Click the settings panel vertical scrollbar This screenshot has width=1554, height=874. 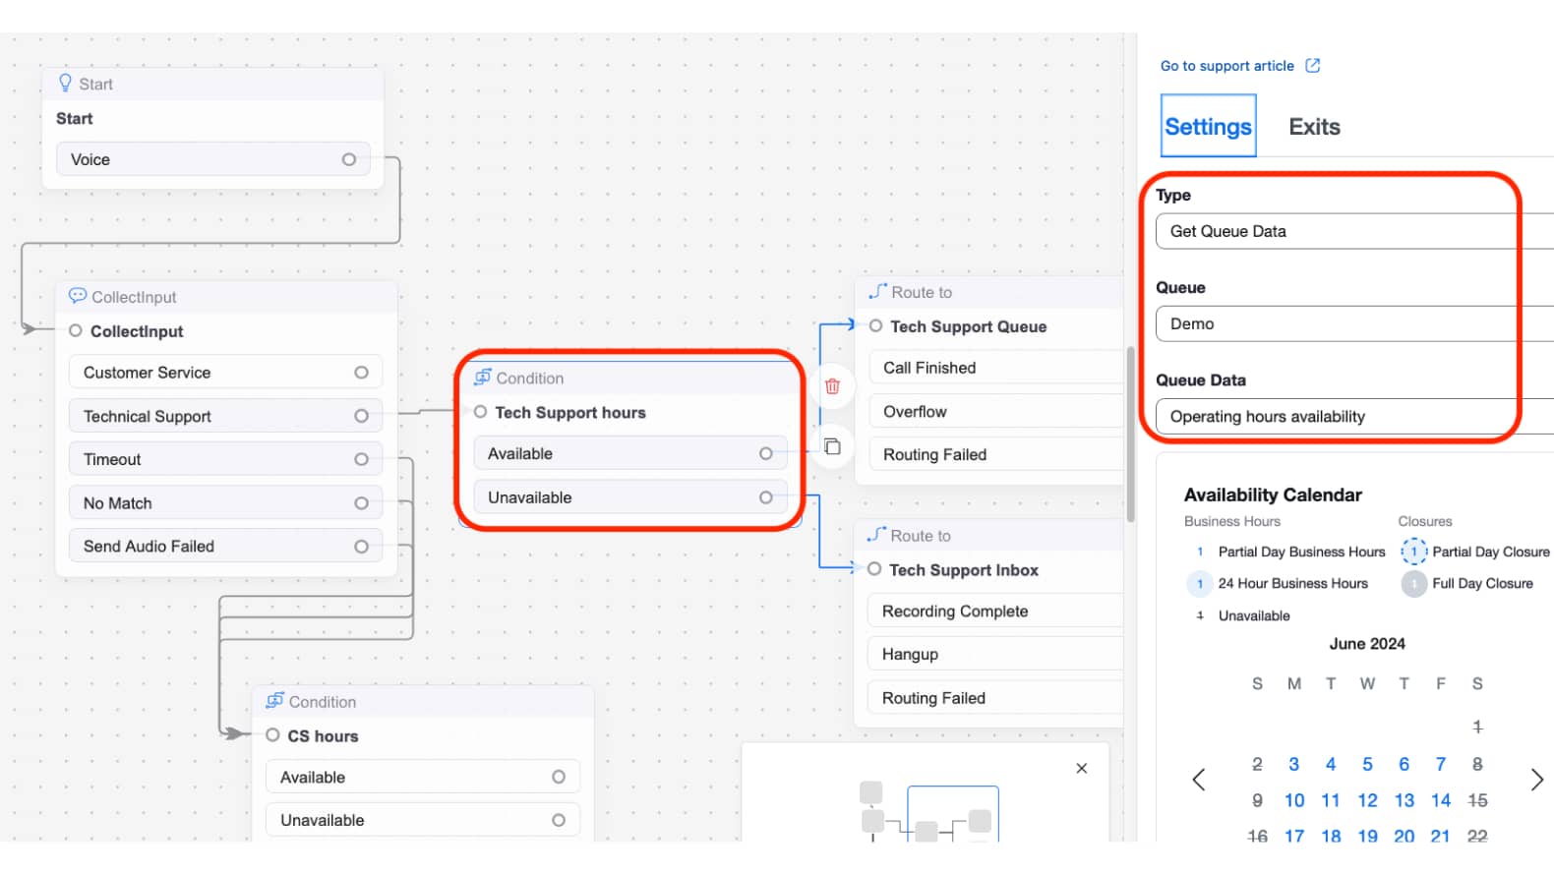tap(1131, 433)
